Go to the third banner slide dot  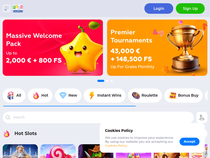(x=111, y=81)
